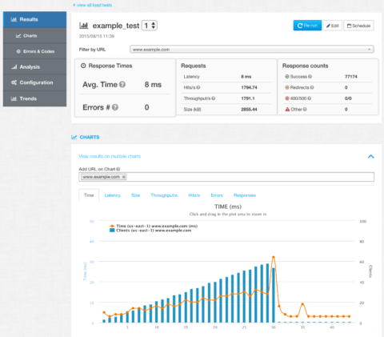Image resolution: width=384 pixels, height=337 pixels.
Task: Click the info icon next to Success
Action: (310, 77)
